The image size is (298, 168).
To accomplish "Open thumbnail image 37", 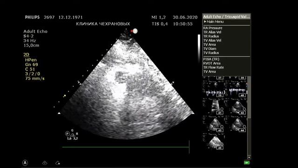I will (214, 78).
